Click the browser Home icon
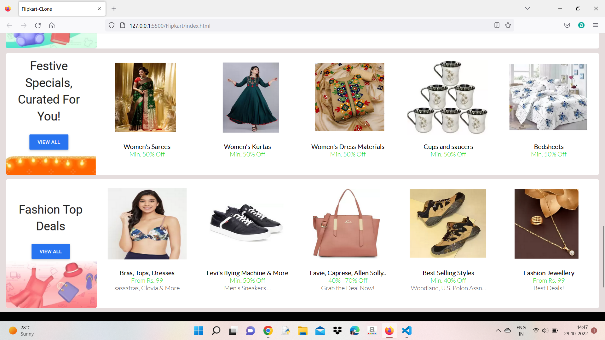 click(x=52, y=25)
